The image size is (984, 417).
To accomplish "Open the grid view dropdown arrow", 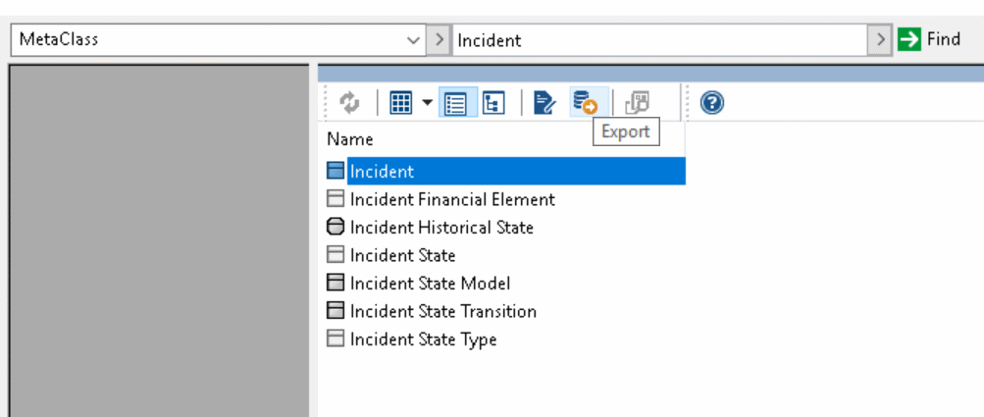I will (x=428, y=103).
